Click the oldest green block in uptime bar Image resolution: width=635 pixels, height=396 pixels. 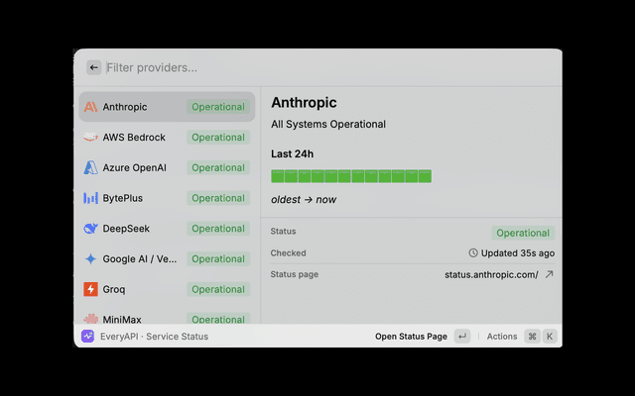tap(278, 176)
